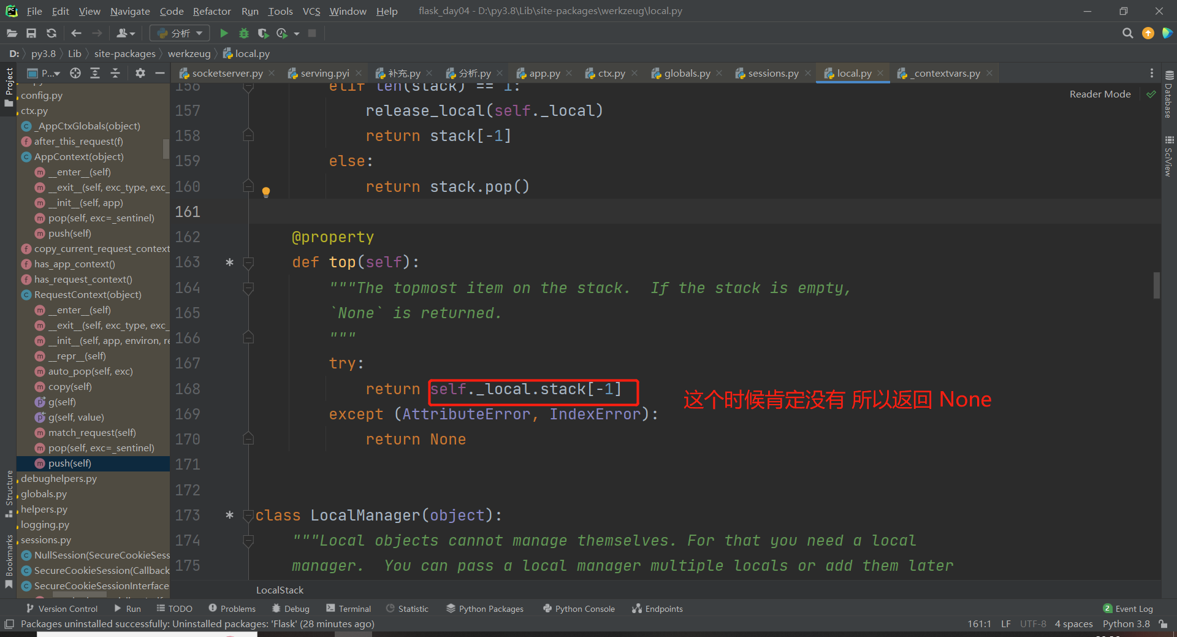Image resolution: width=1177 pixels, height=637 pixels.
Task: Open the Endpoints tool window
Action: point(657,609)
